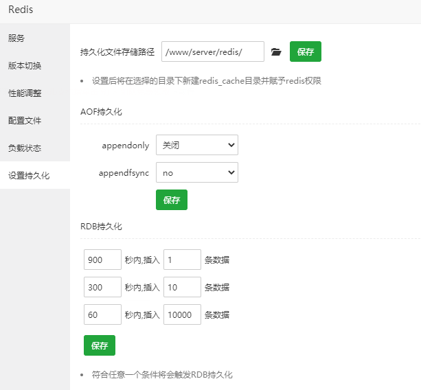Click the 900 seconds input field
Image resolution: width=421 pixels, height=390 pixels.
[x=102, y=260]
